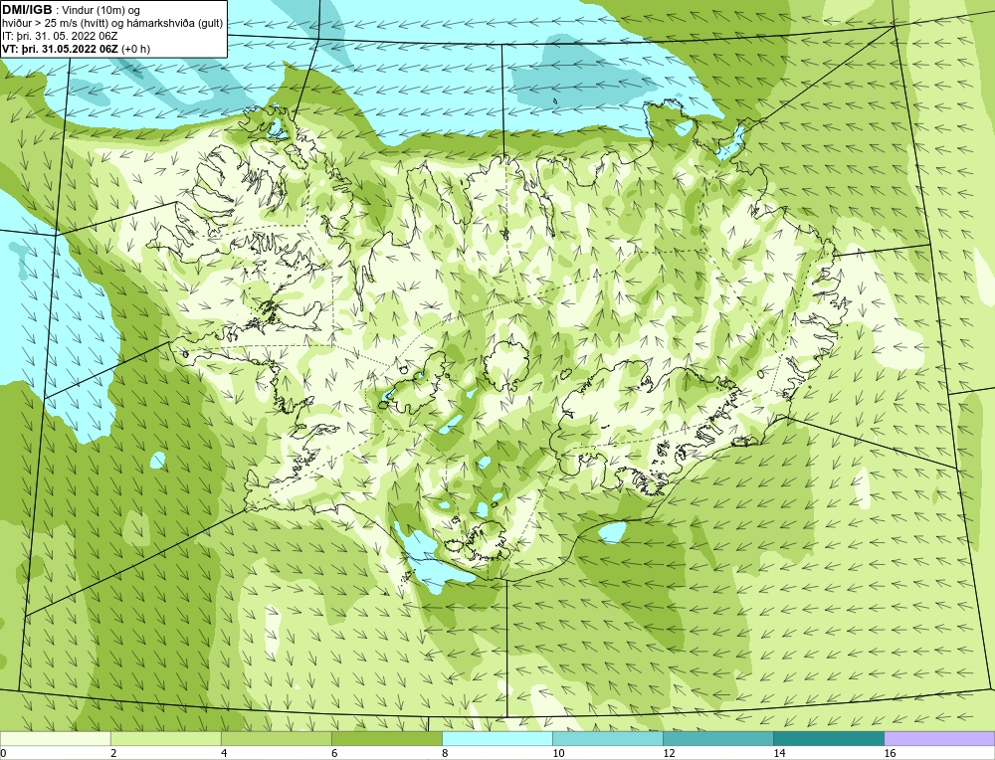
Task: Click the valid time line "VT: þri. 31.05.2022 06Z (+0 h)"
Action: point(77,49)
